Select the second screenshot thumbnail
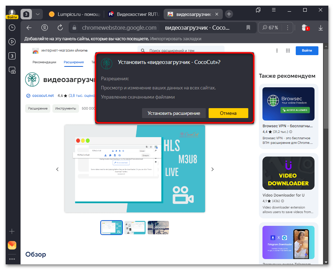 click(x=135, y=228)
